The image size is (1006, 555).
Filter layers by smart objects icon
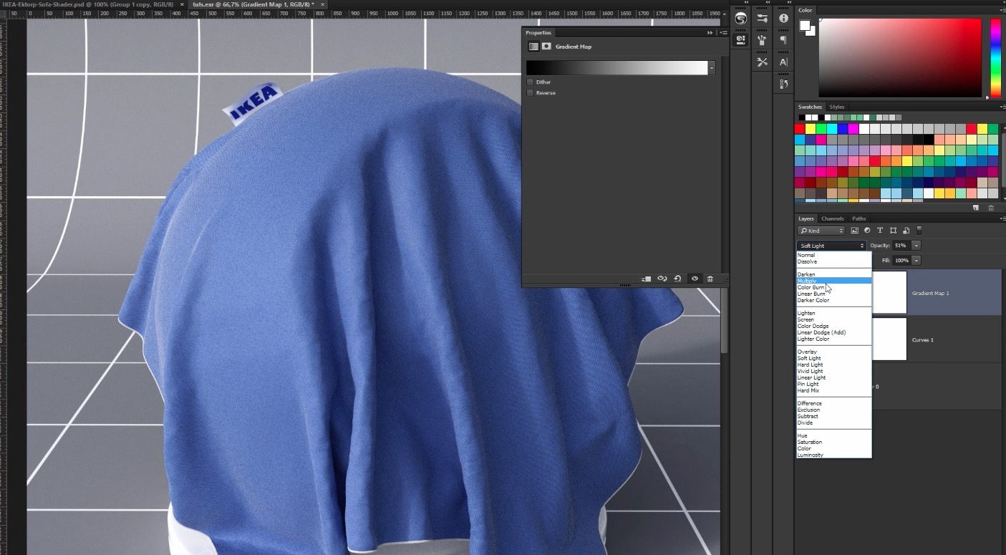(x=906, y=231)
